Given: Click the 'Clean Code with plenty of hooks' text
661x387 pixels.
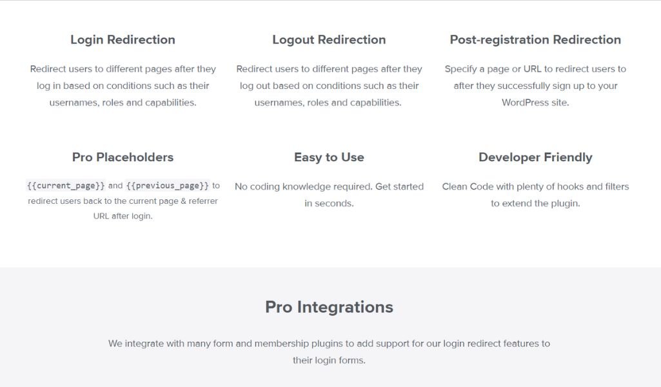Looking at the screenshot, I should pyautogui.click(x=535, y=195).
